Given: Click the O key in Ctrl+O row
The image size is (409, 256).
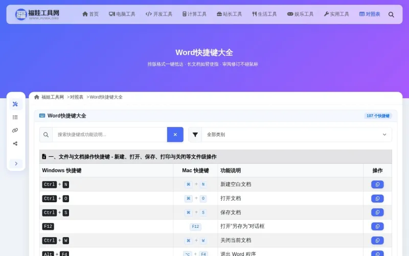Looking at the screenshot, I should pyautogui.click(x=66, y=199).
